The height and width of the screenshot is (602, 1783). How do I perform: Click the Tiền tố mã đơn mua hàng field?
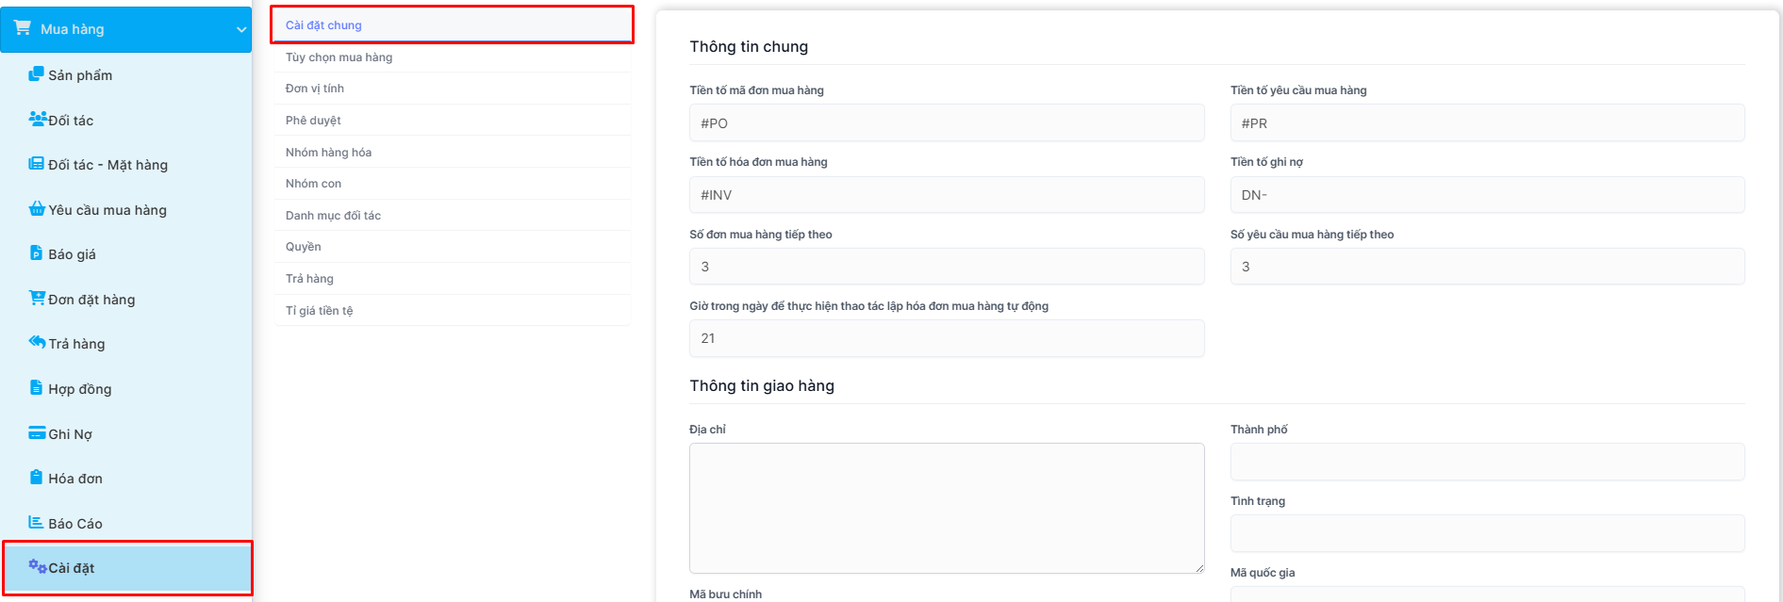point(946,123)
